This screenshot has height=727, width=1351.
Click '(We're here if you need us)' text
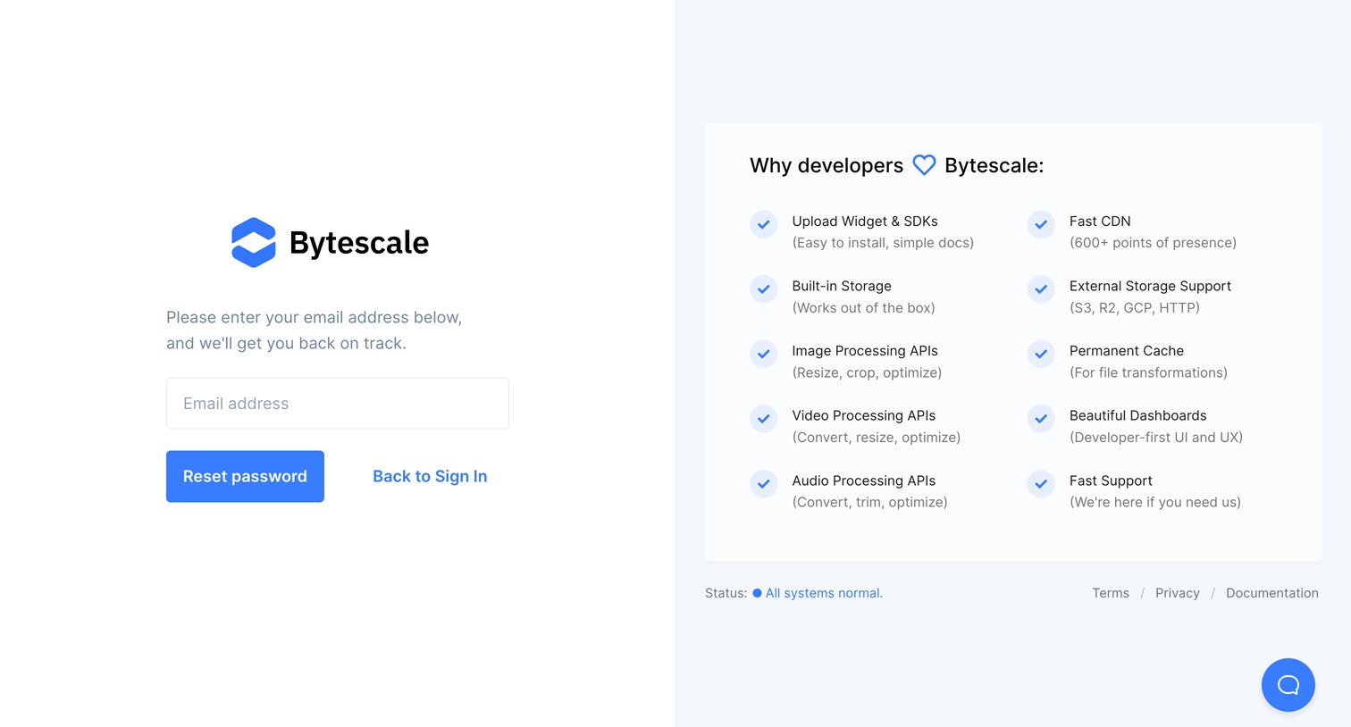coord(1155,502)
